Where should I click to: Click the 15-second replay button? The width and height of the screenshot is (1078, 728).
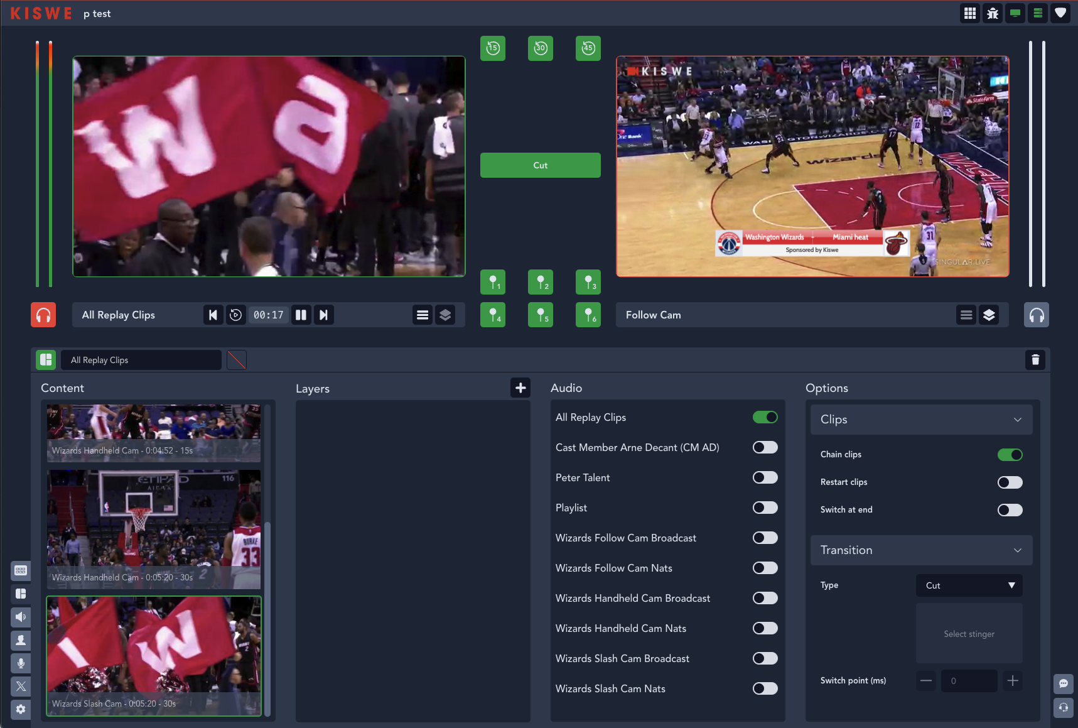(493, 48)
